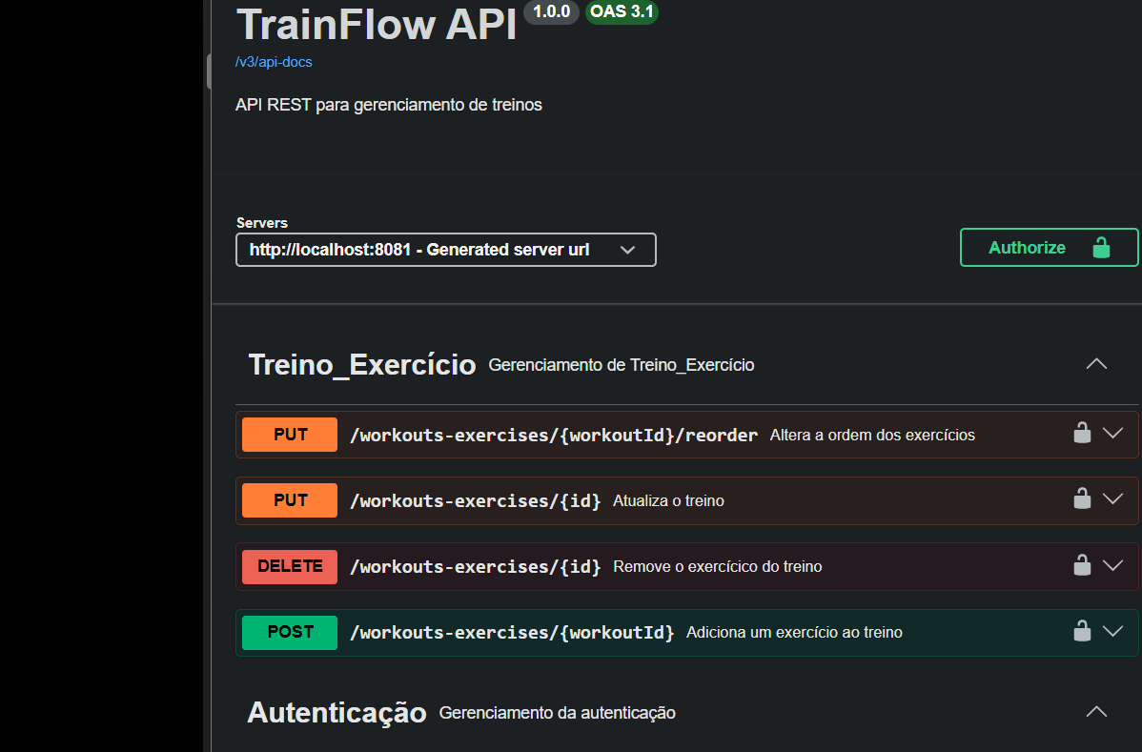Click 'Gerenciamento da autenticação' description
The height and width of the screenshot is (752, 1142).
click(557, 714)
